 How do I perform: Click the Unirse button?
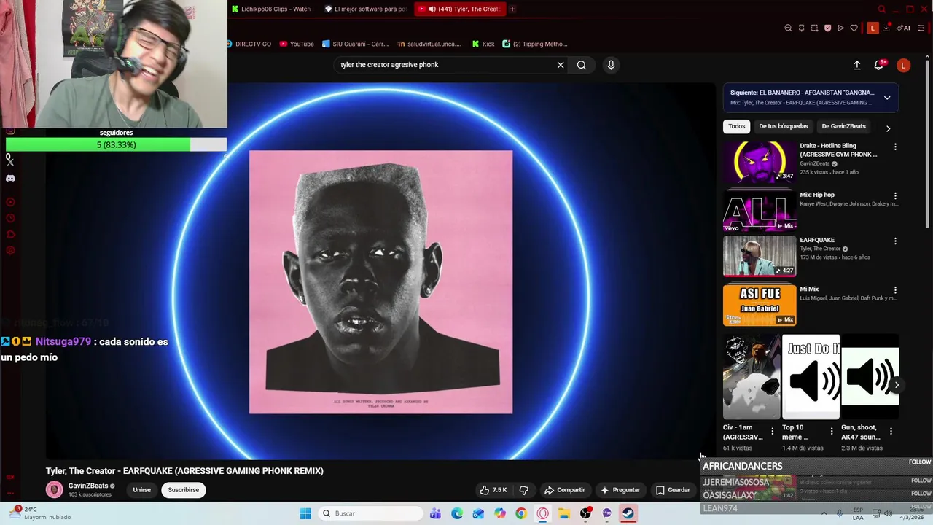[141, 490]
